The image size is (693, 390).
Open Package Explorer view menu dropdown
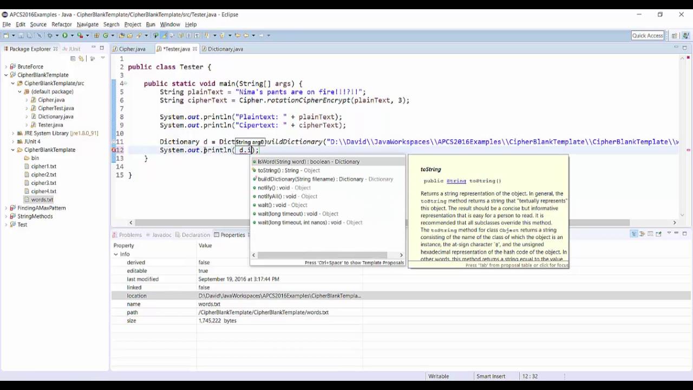pos(102,58)
